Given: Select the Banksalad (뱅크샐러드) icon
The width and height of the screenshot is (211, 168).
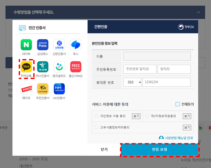Looking at the screenshot, I should [59, 67].
